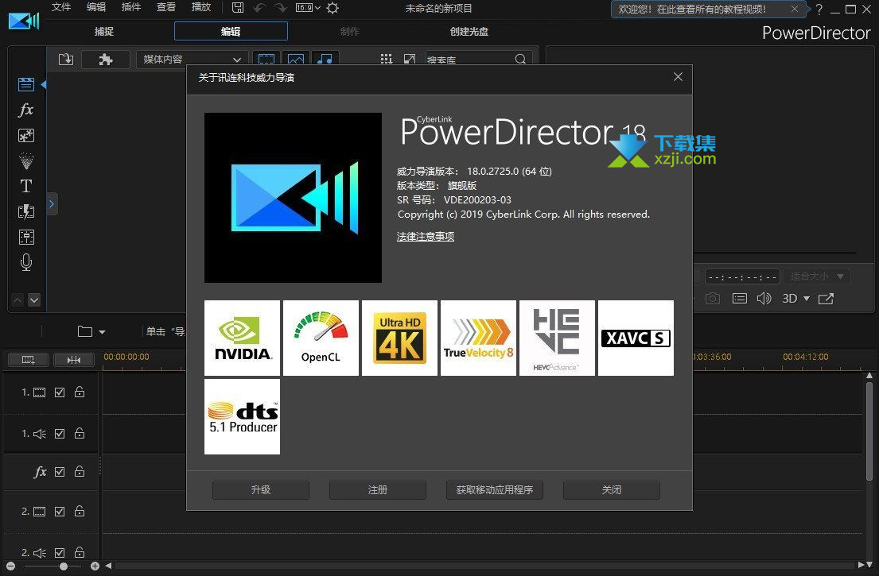879x576 pixels.
Task: Filter library by image files icon
Action: pos(296,59)
